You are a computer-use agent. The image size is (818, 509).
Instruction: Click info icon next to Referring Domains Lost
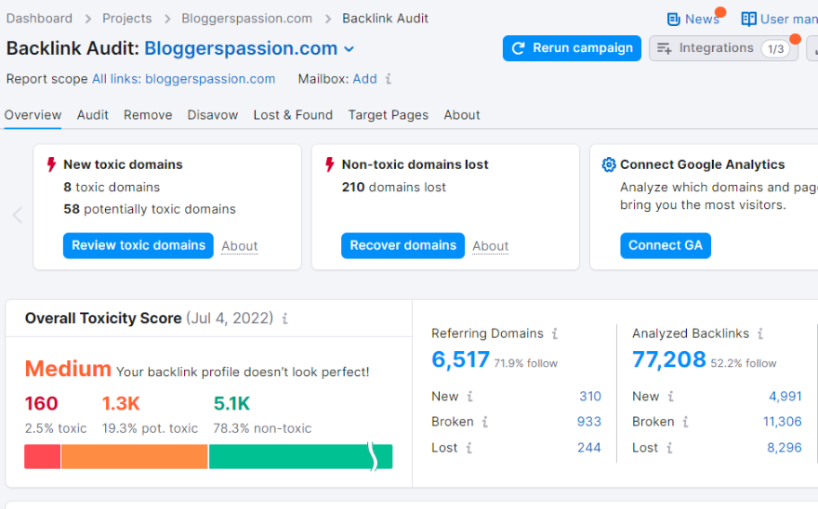[x=469, y=448]
